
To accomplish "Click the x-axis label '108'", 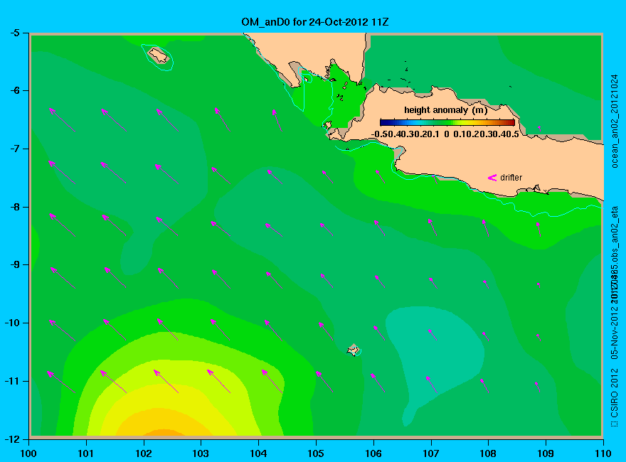I will point(488,453).
